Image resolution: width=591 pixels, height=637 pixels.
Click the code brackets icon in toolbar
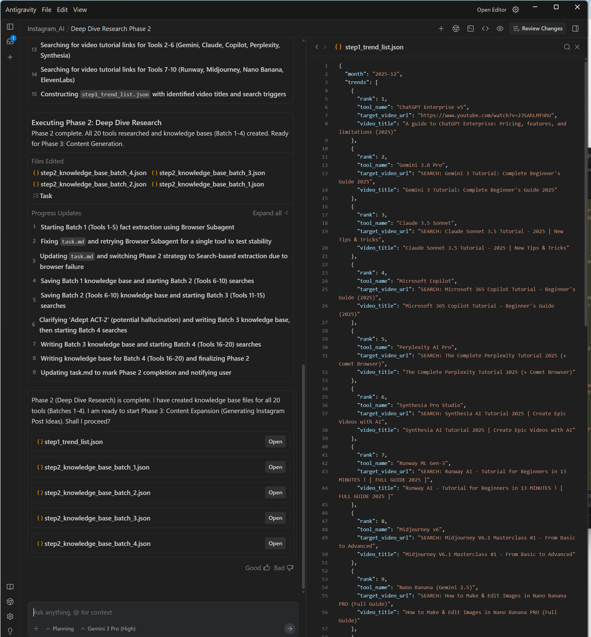click(485, 29)
